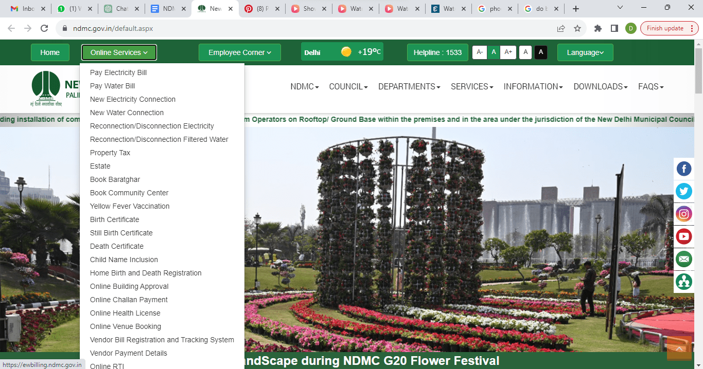The width and height of the screenshot is (703, 369).
Task: Open the Language dropdown
Action: pos(585,52)
